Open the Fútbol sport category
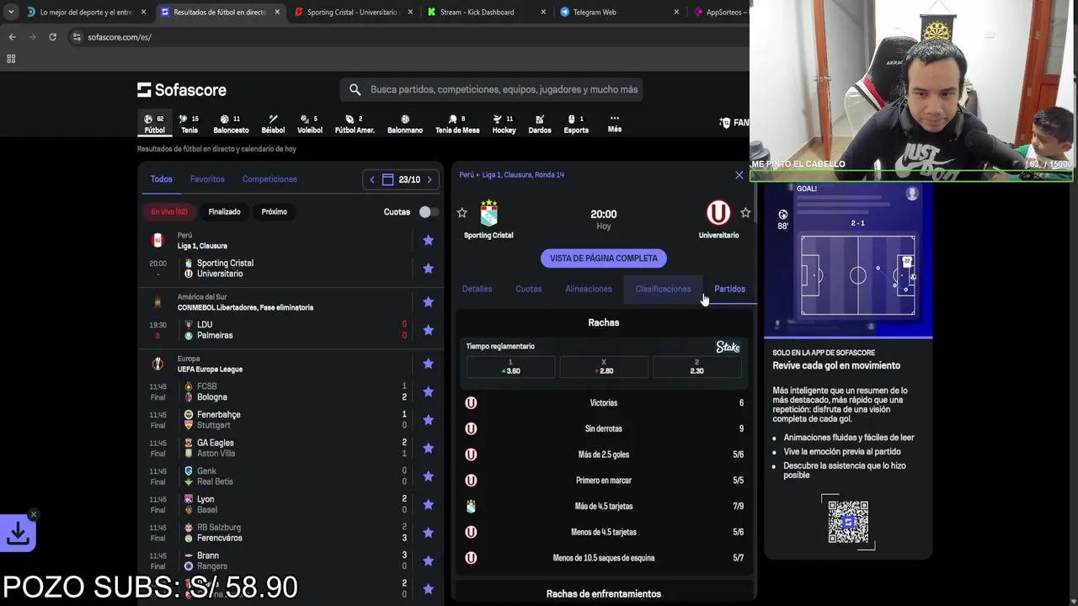Screen dimensions: 1078x606 (155, 124)
